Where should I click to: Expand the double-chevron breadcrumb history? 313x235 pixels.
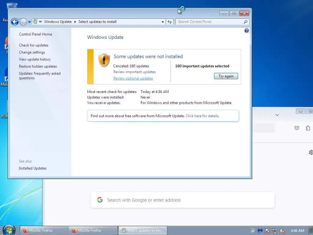point(41,22)
